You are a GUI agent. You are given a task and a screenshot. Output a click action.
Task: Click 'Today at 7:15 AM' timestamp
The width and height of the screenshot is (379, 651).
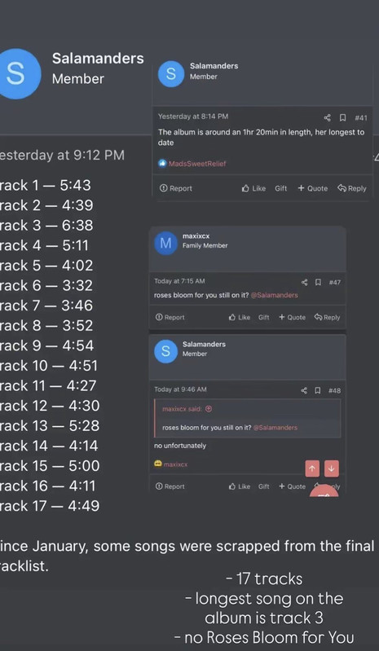pyautogui.click(x=179, y=281)
